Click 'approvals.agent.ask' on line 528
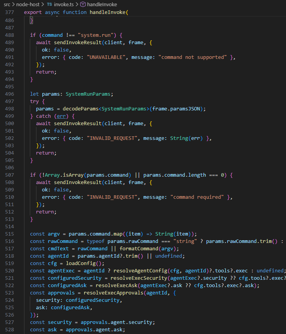Viewport: 286px width, 334px height. (x=94, y=330)
